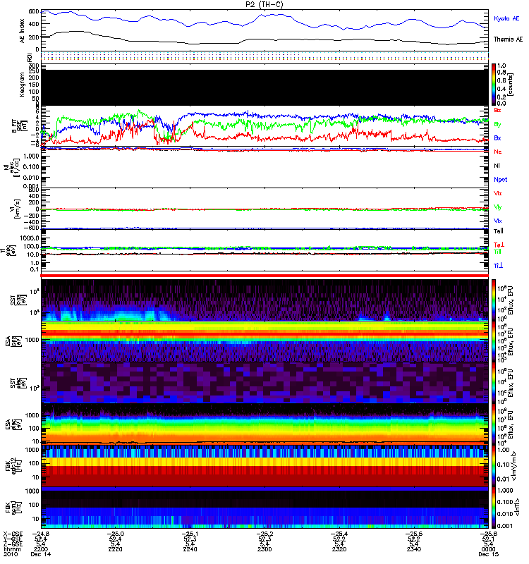The height and width of the screenshot is (564, 529).
Task: Click the X-GSE value -25.4
Action: point(339,534)
